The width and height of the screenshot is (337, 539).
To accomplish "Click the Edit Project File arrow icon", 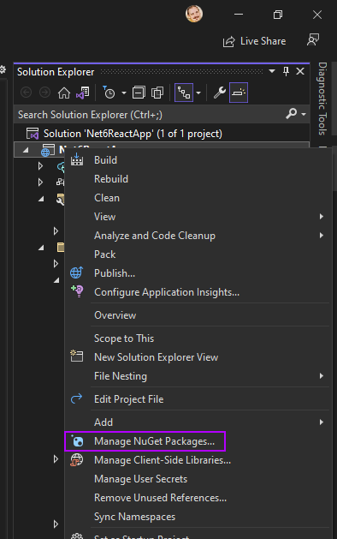I will [x=76, y=398].
